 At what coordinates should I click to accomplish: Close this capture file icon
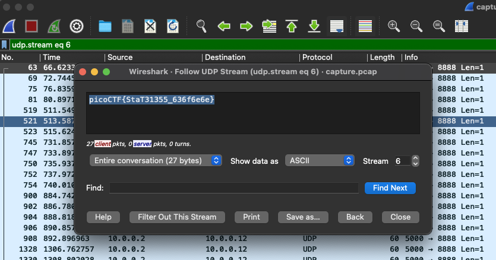(x=150, y=26)
